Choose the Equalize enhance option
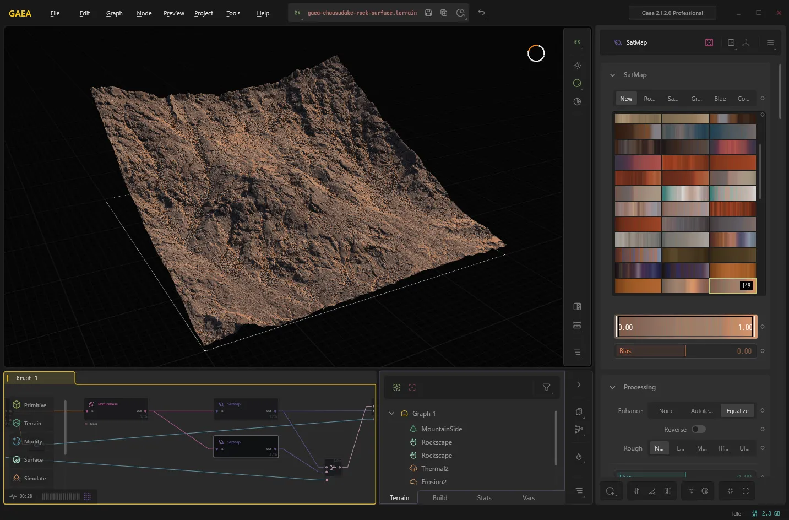 point(737,411)
